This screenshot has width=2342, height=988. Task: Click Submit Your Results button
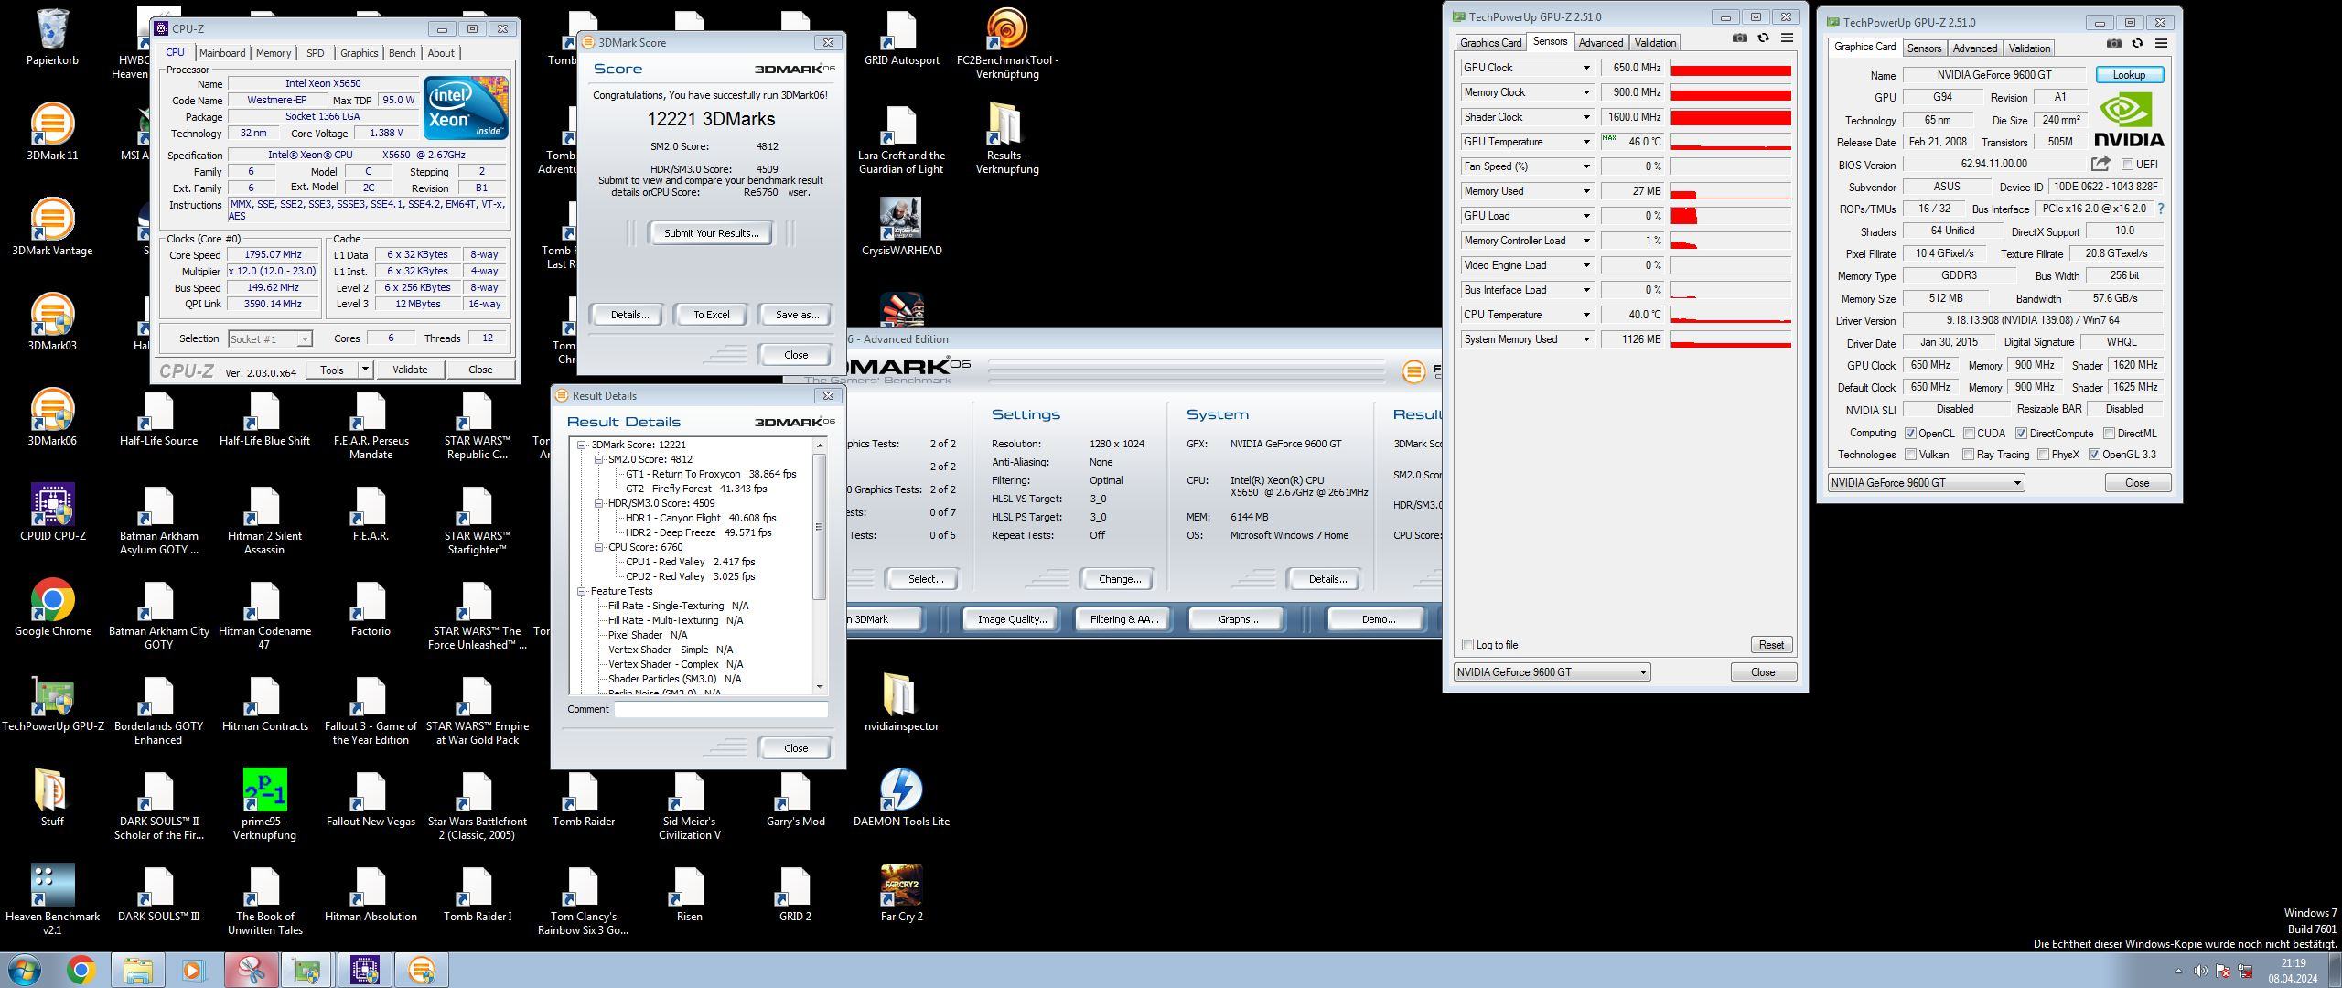point(711,233)
